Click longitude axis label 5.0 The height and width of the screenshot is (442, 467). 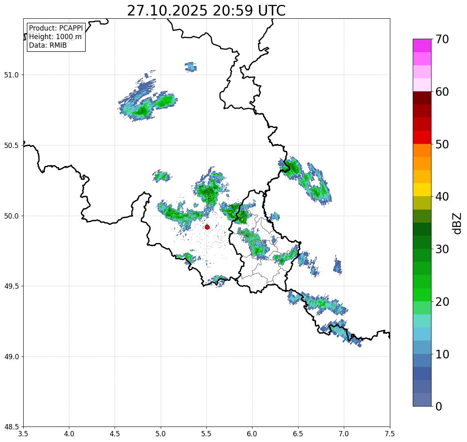161,434
